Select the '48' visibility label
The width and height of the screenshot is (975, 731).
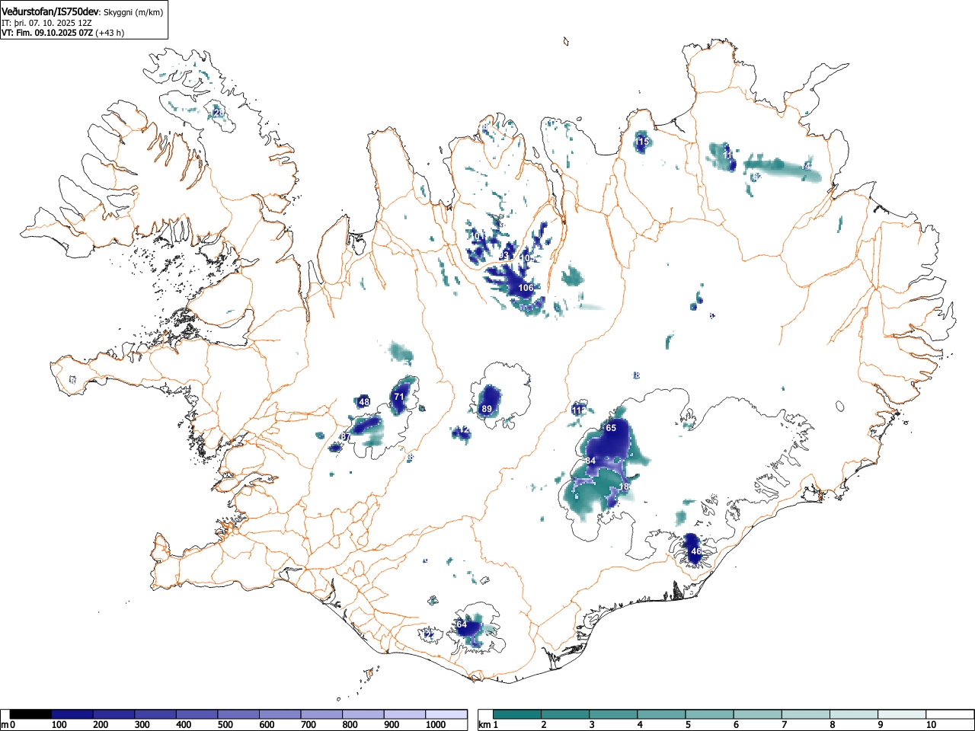click(x=364, y=402)
